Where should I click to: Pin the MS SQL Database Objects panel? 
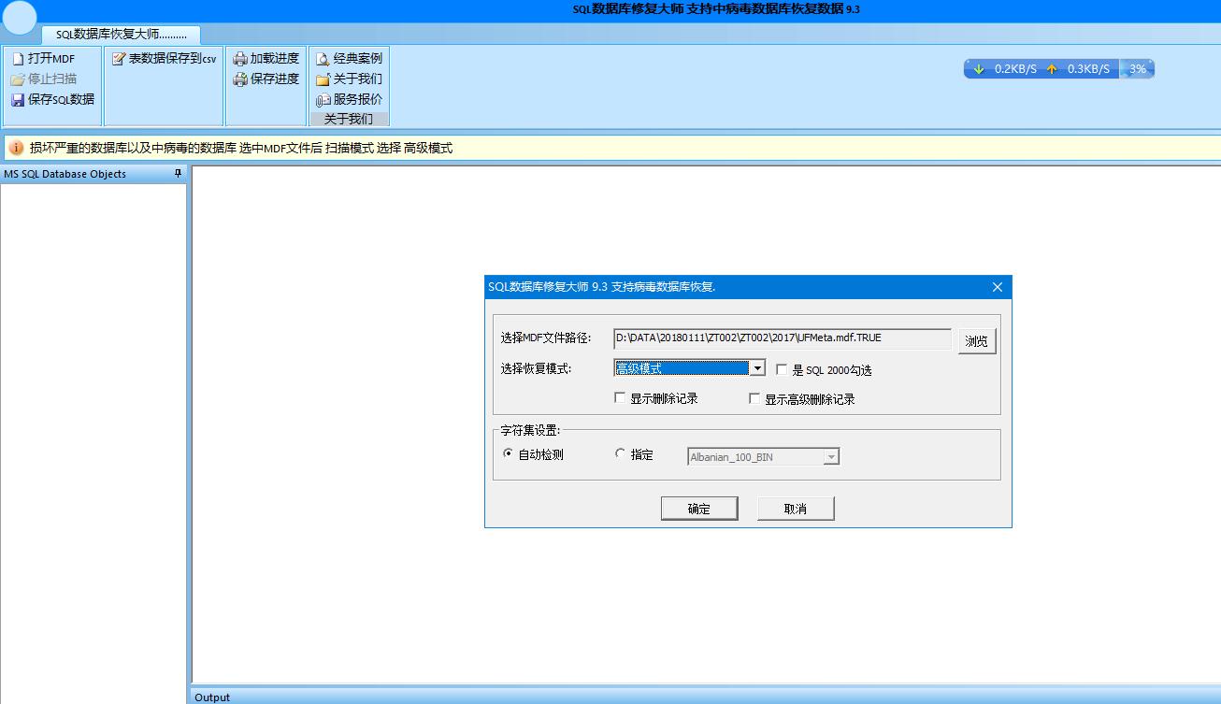pos(178,174)
